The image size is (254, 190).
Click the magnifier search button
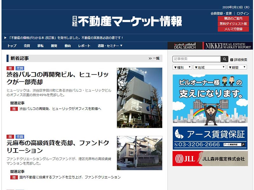tap(224, 59)
